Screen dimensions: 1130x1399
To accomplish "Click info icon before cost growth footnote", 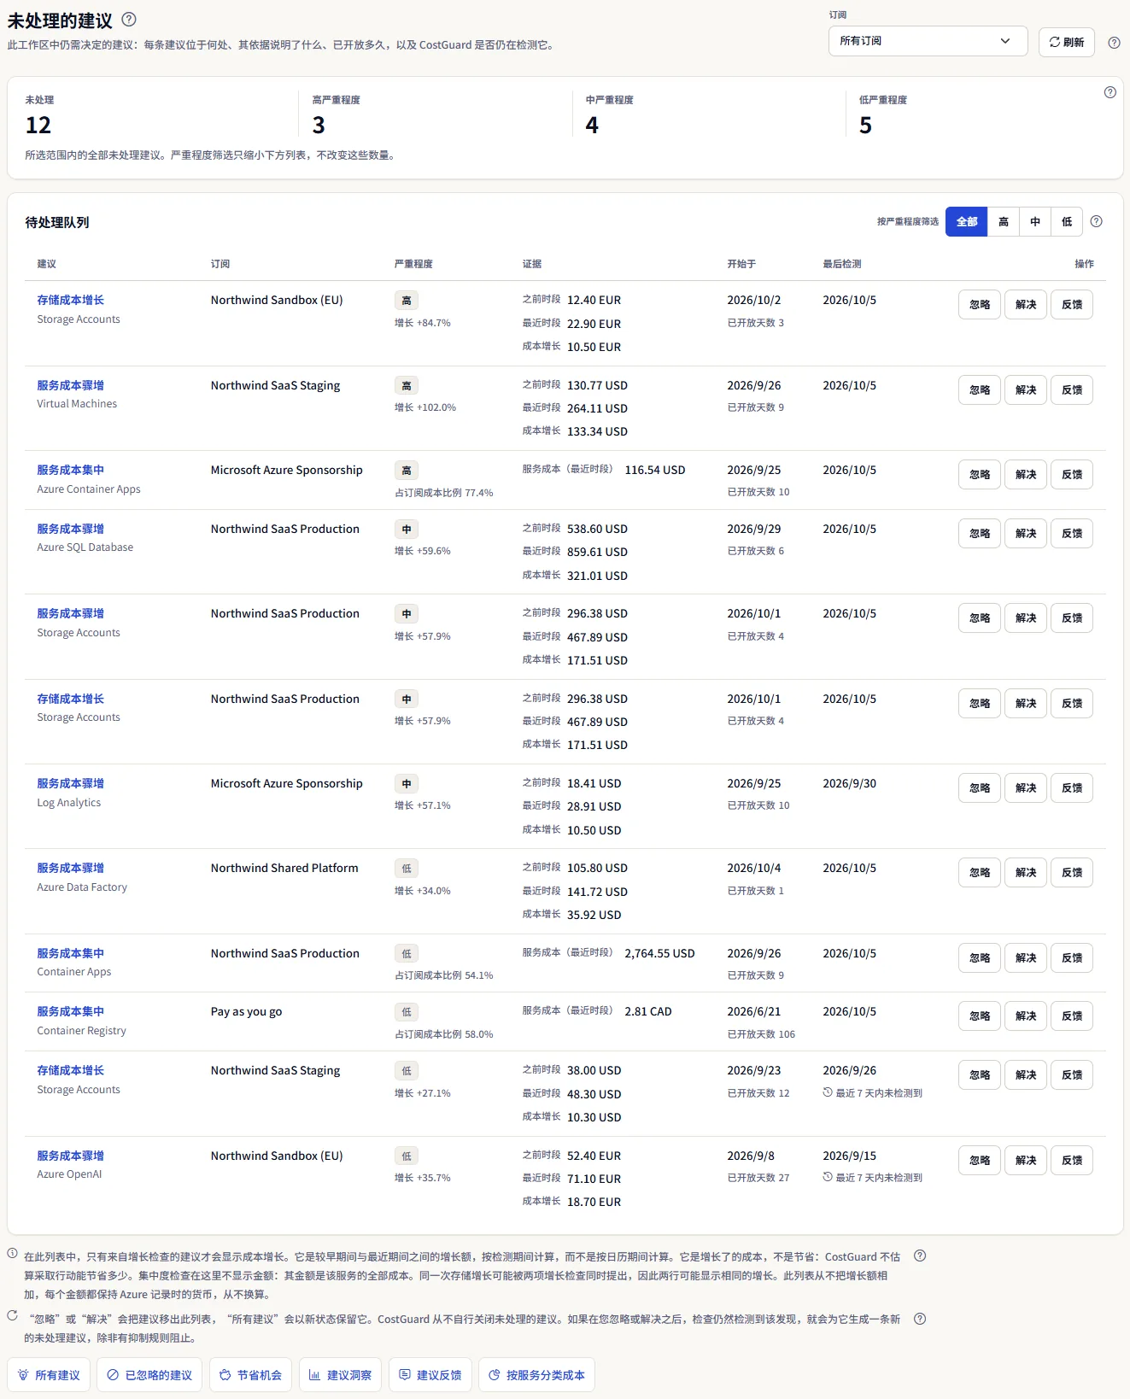I will click(13, 1253).
